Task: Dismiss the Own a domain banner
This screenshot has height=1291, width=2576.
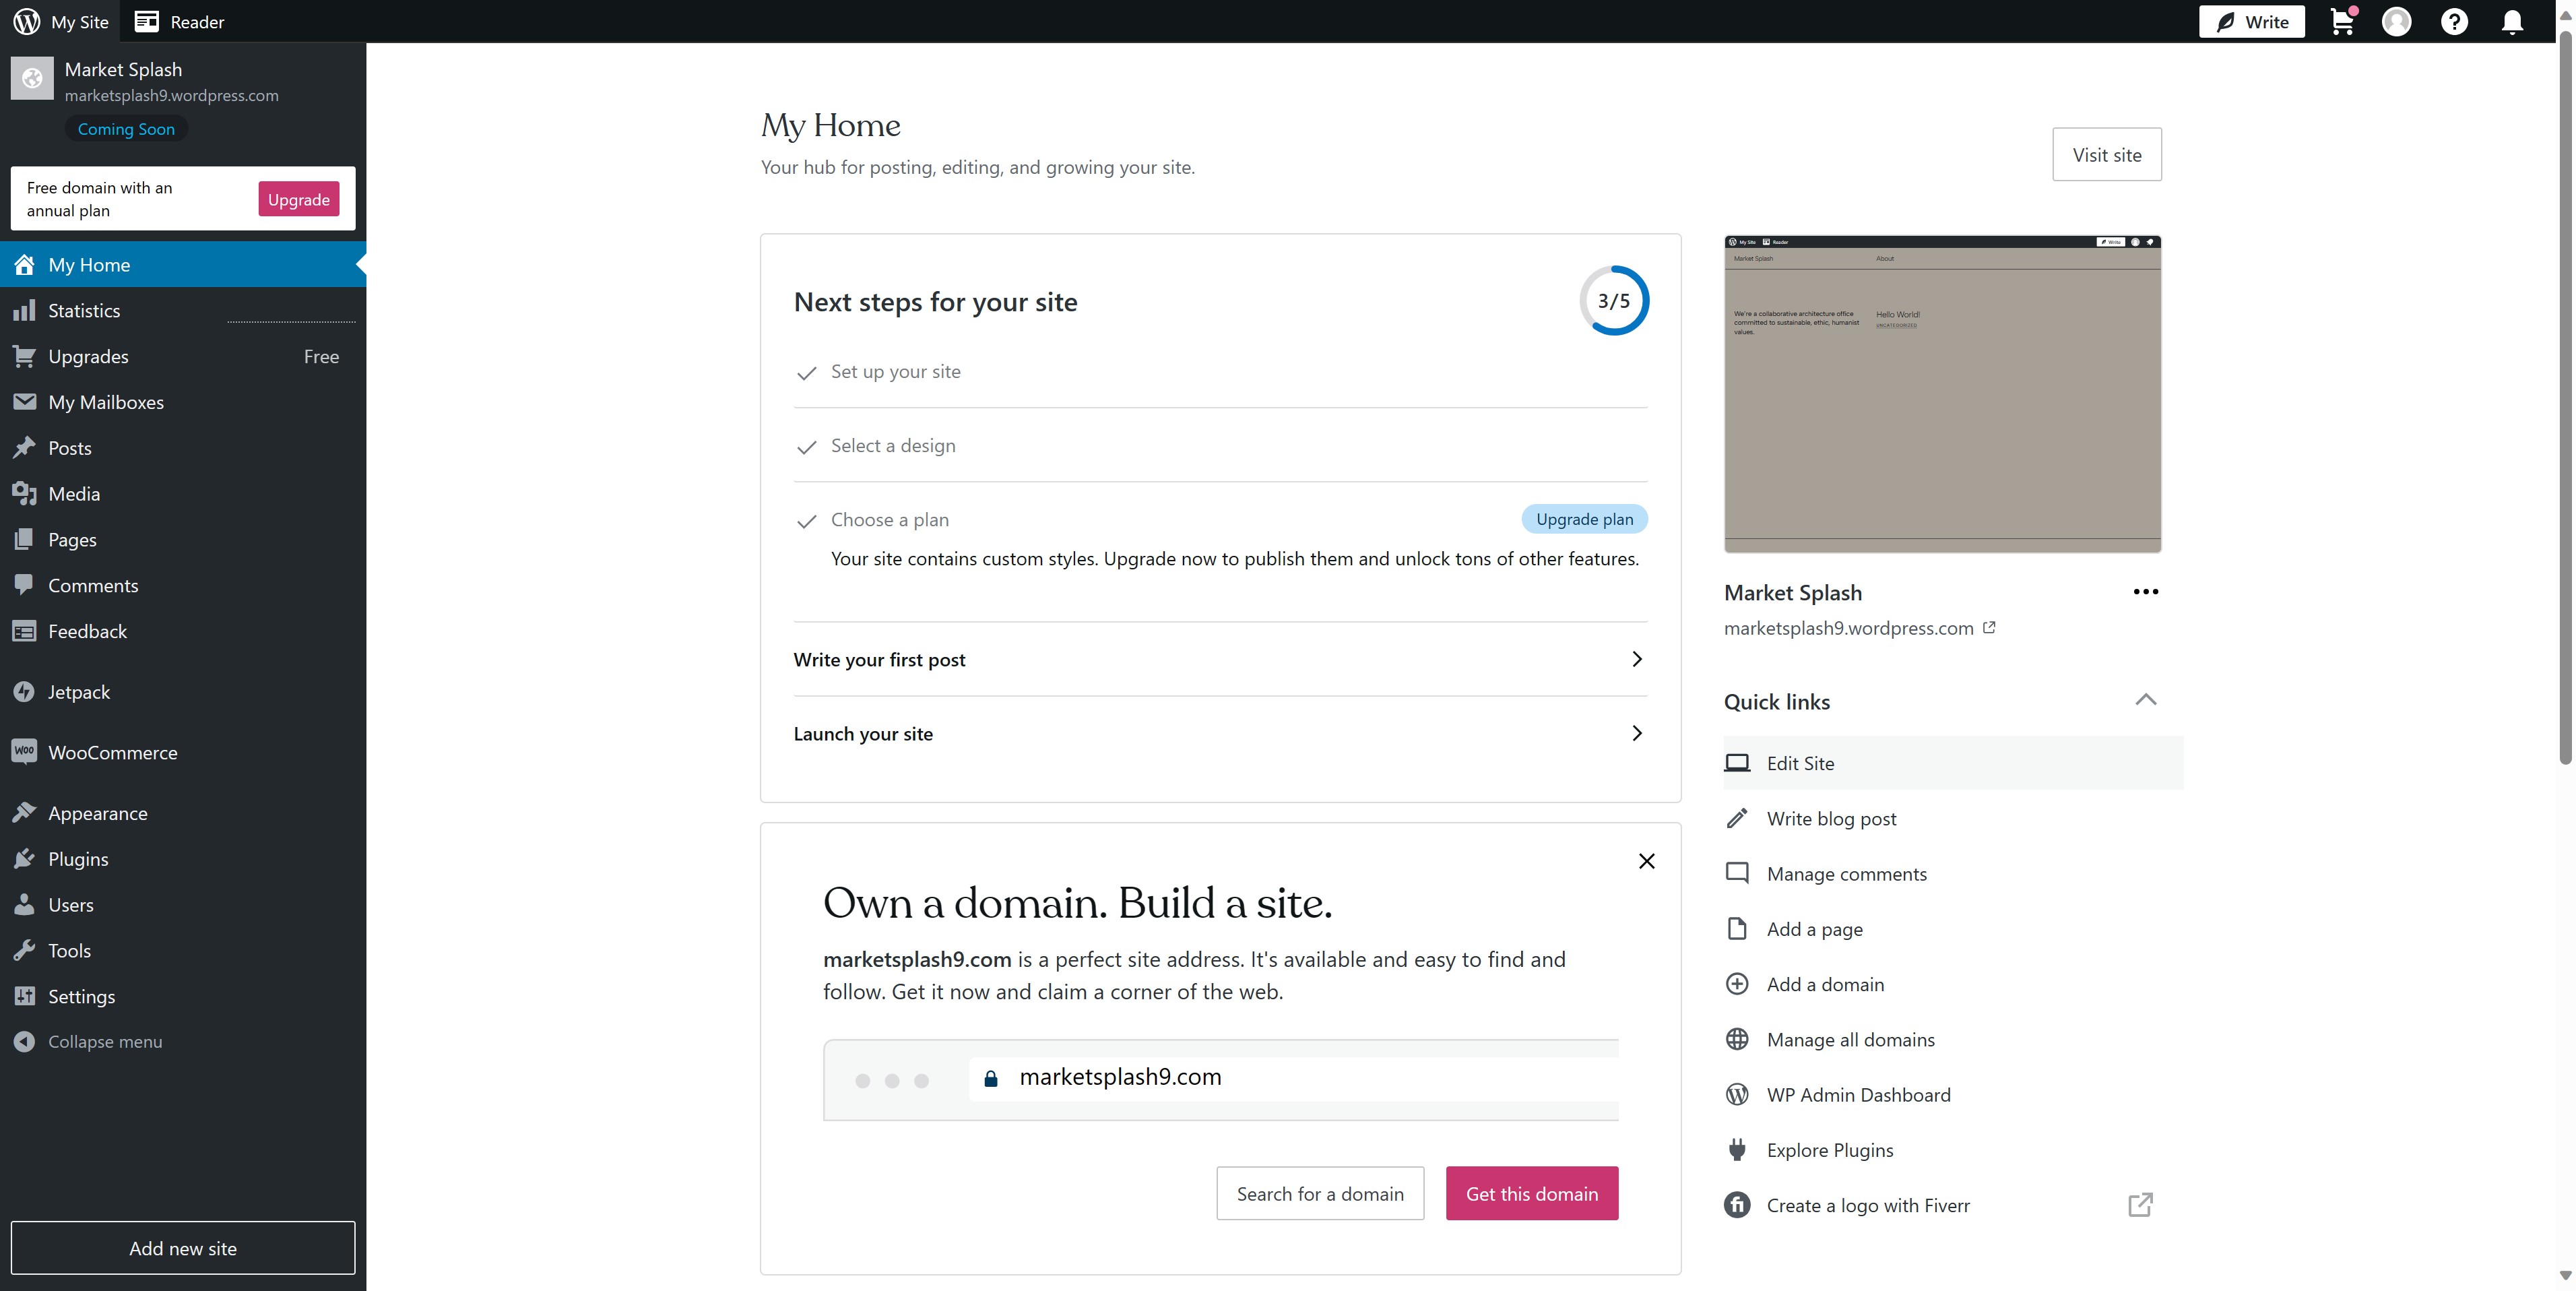Action: pyautogui.click(x=1646, y=861)
